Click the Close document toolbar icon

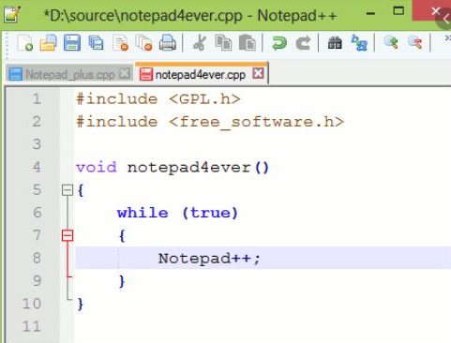tap(121, 43)
